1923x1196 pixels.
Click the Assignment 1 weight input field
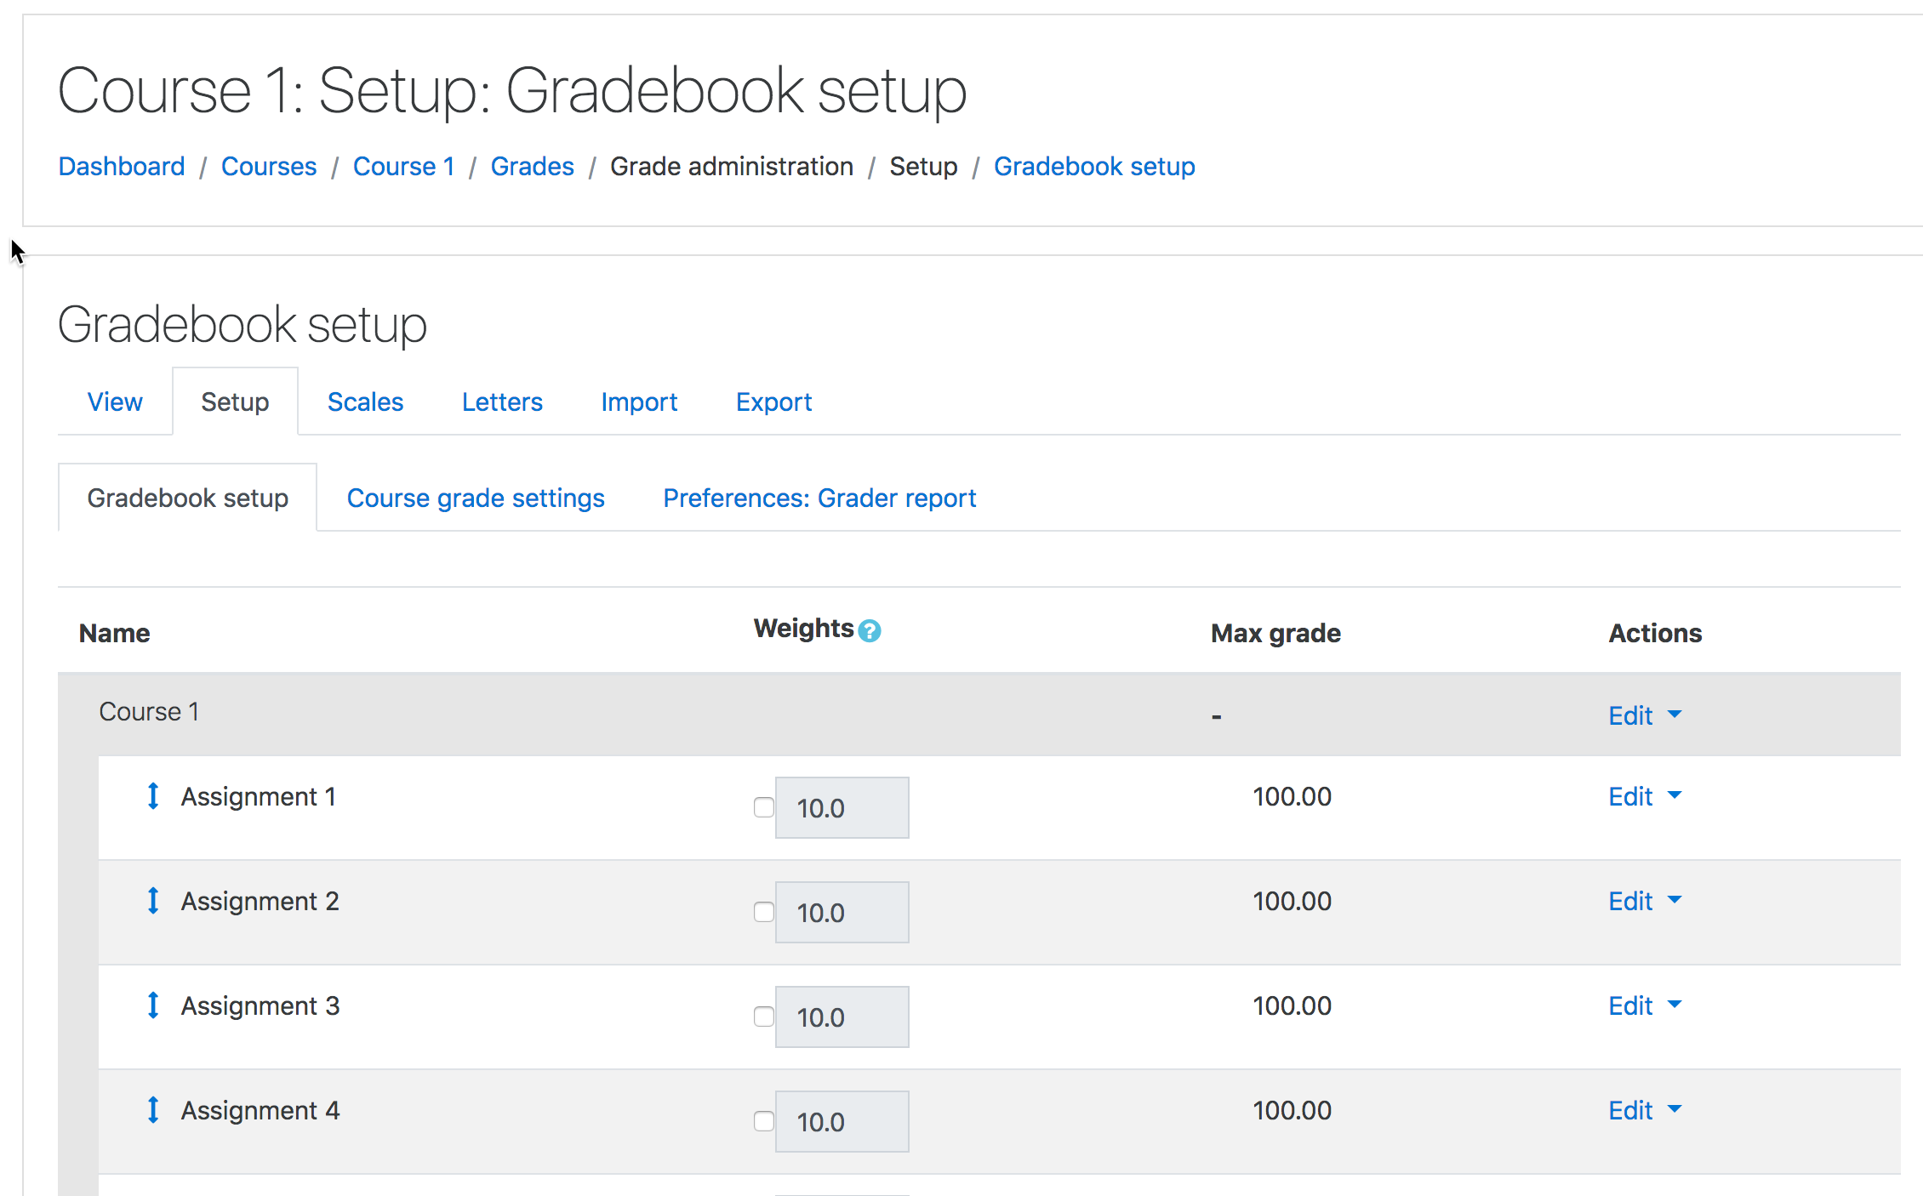point(842,807)
